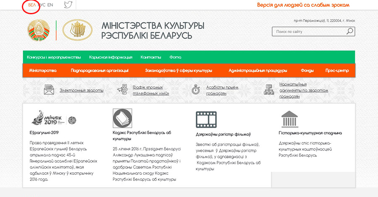Switch site language to EN

pyautogui.click(x=50, y=5)
